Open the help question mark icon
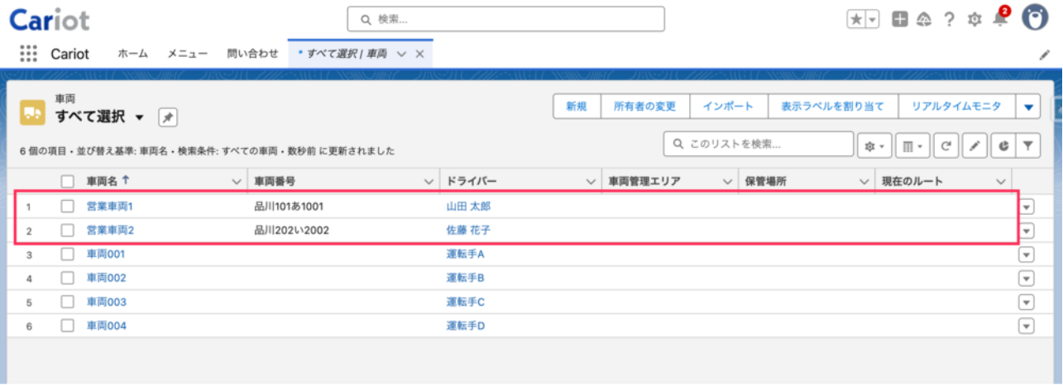The width and height of the screenshot is (1063, 385). 950,19
